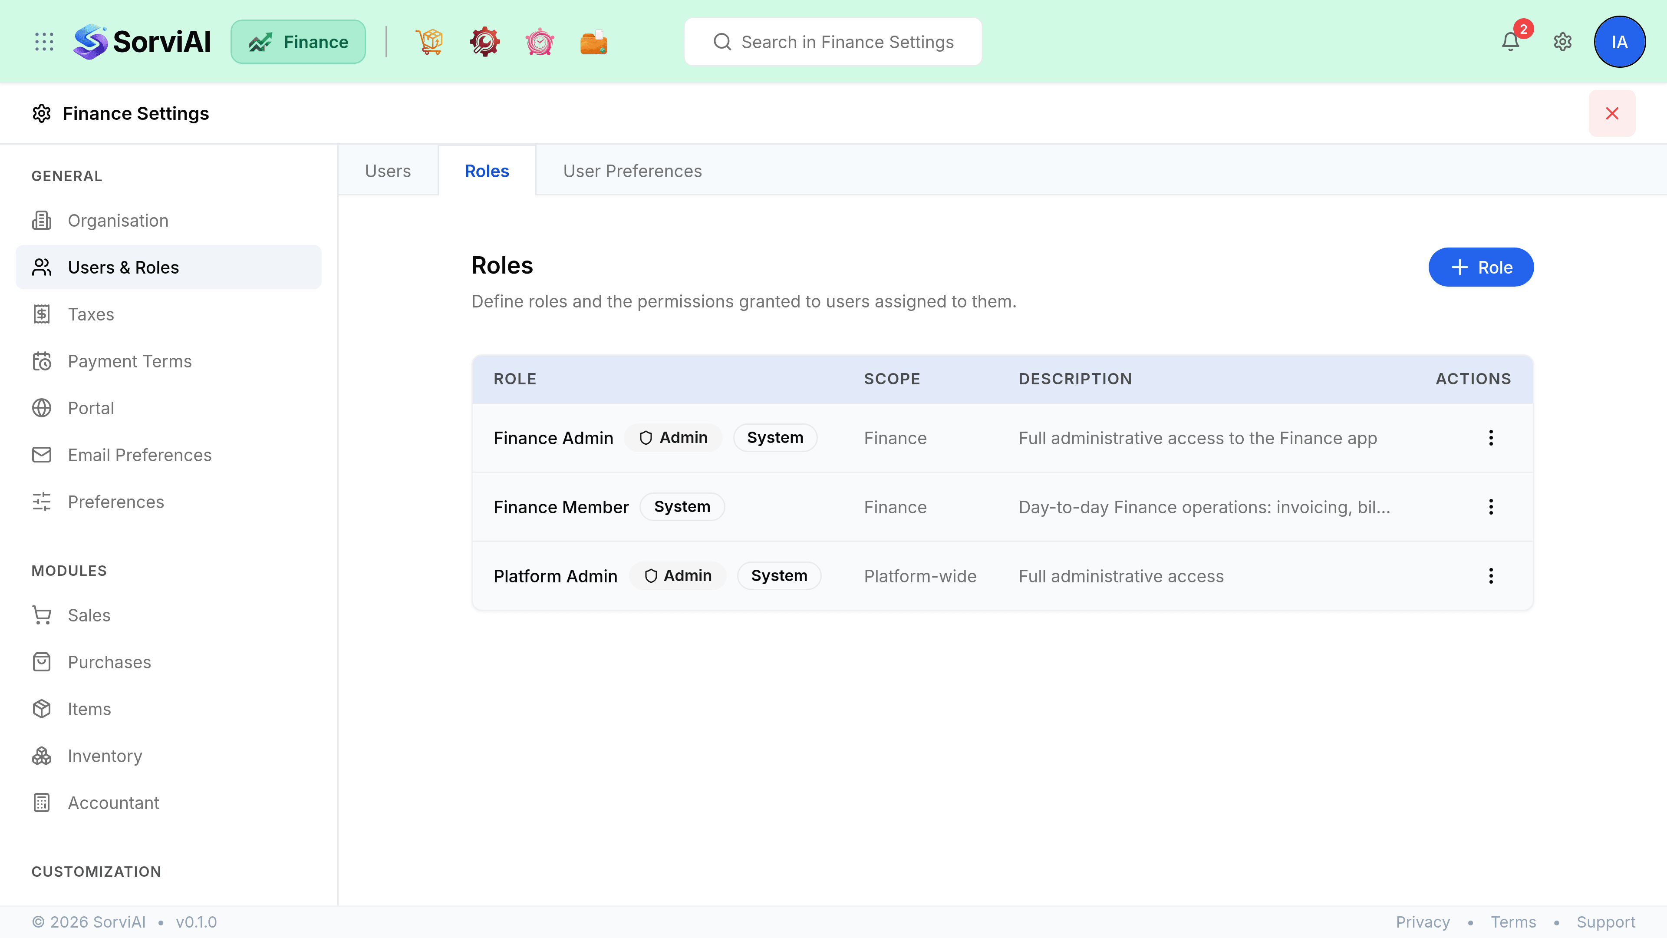Open Taxes settings in sidebar
This screenshot has width=1667, height=938.
click(168, 314)
